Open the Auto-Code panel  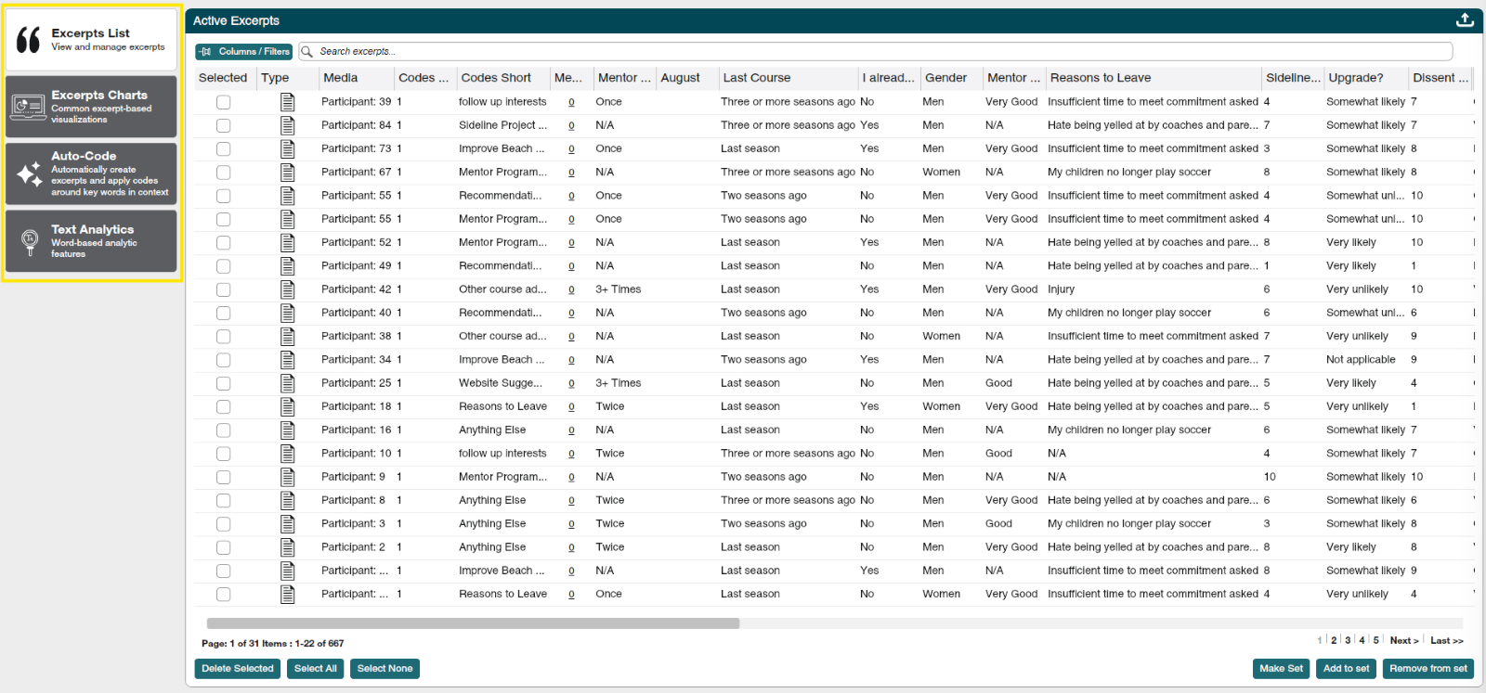coord(91,173)
